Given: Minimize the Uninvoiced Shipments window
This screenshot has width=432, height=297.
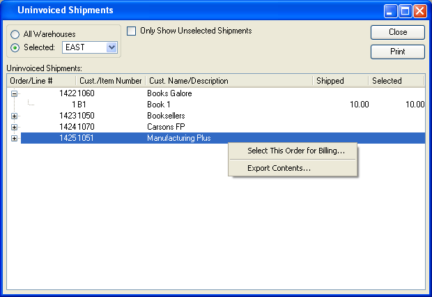Looking at the screenshot, I should tap(391, 11).
